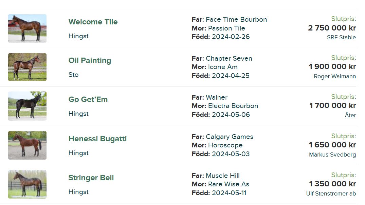Open the Oil Painting horse photo
The image size is (365, 205).
pos(27,67)
